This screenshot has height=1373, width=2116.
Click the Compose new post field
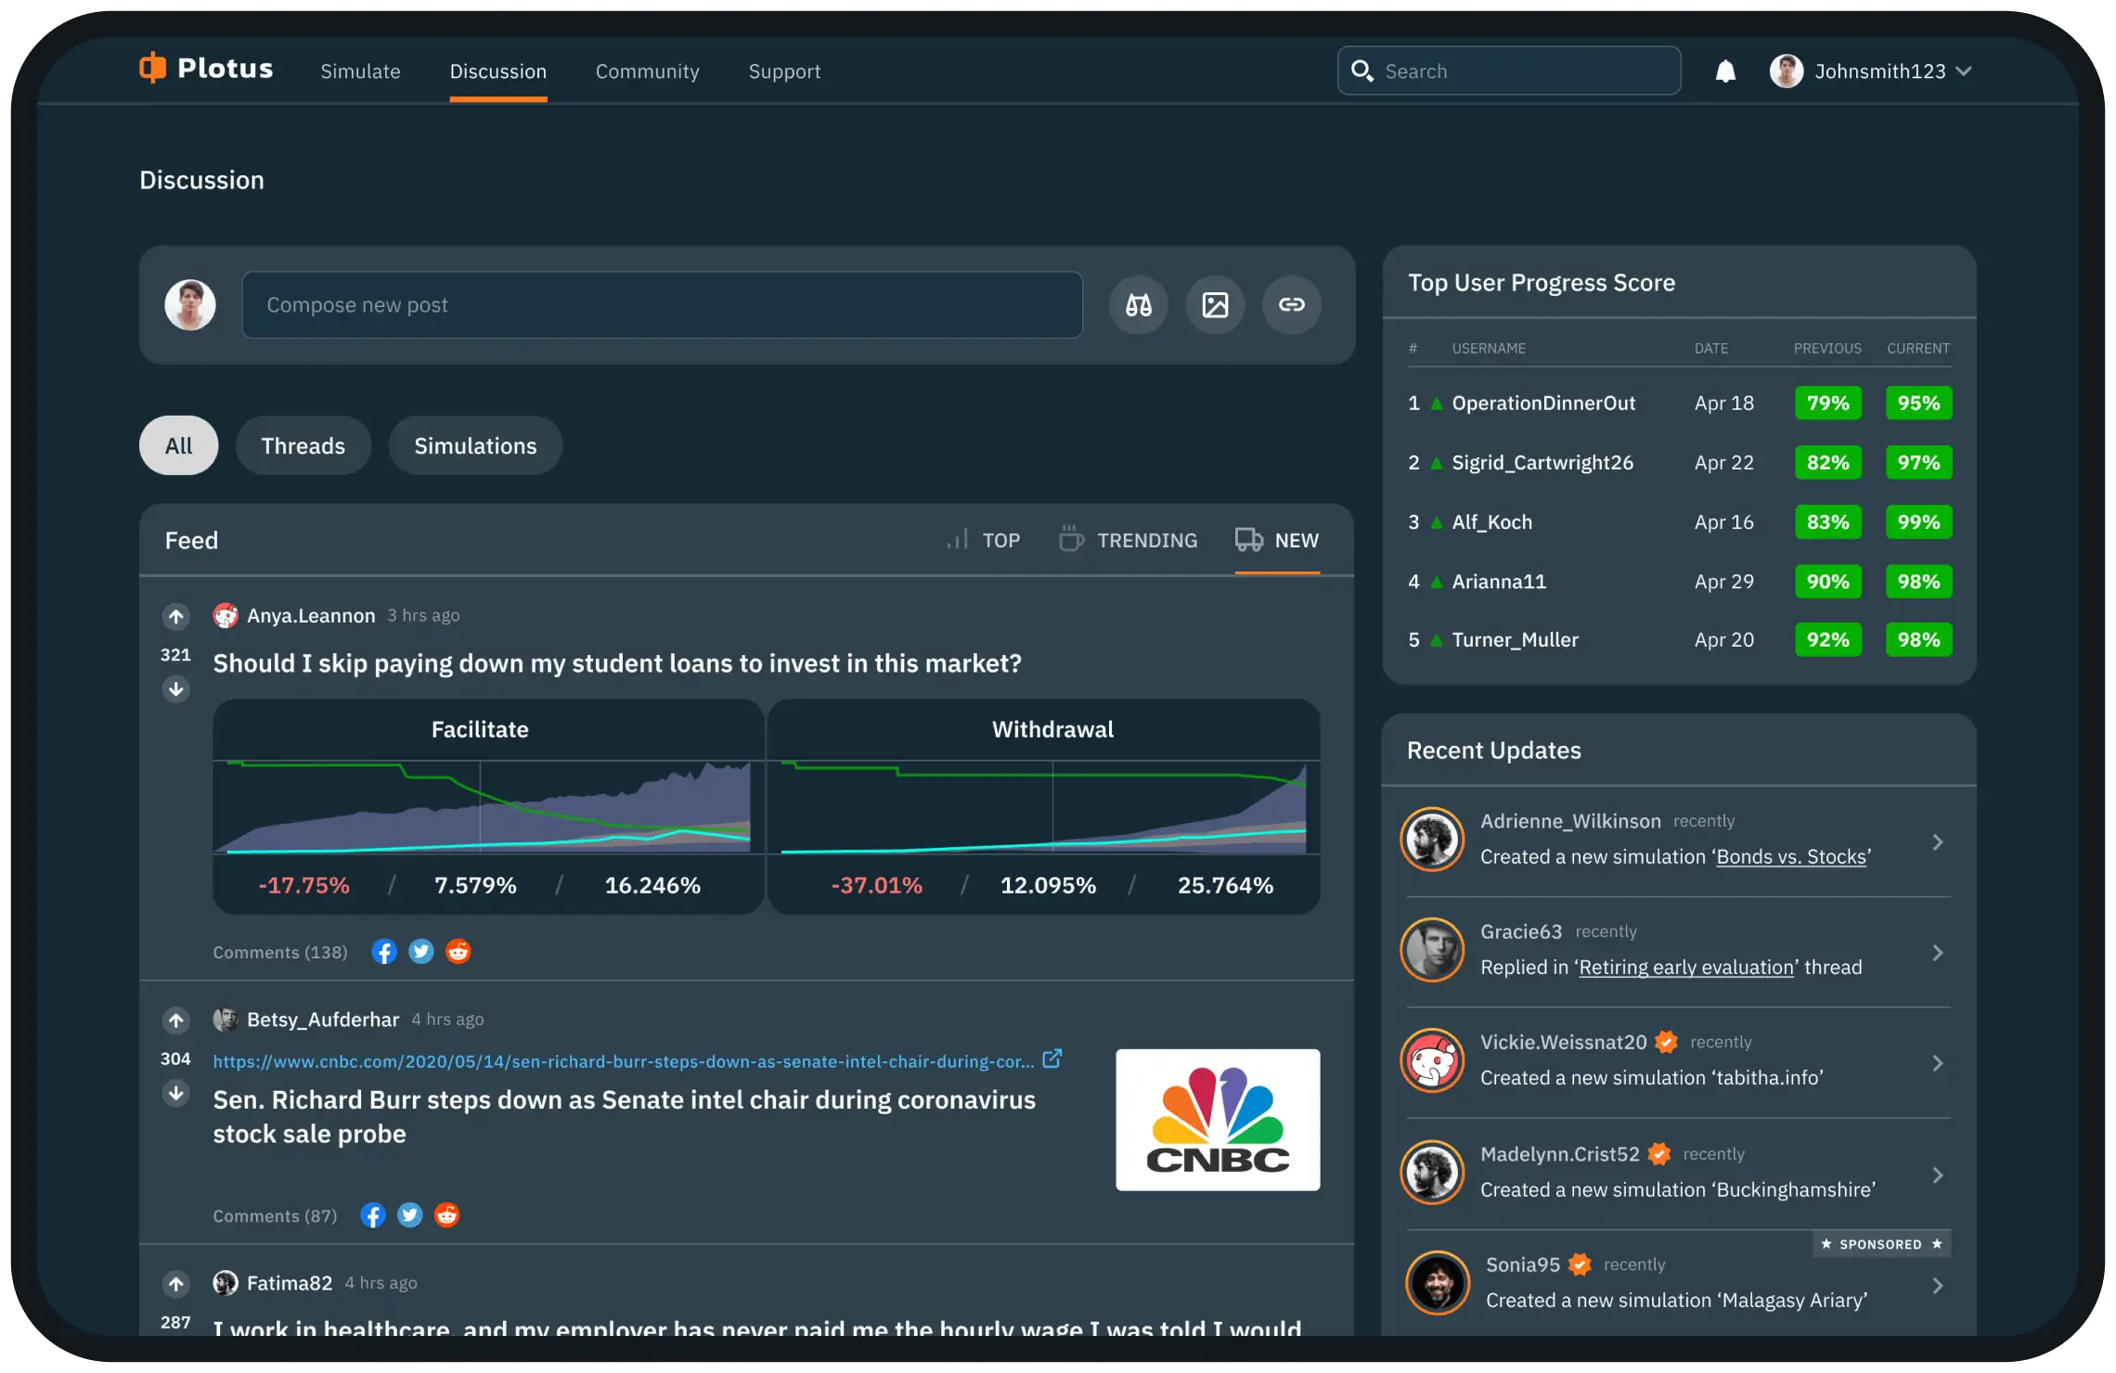click(662, 305)
